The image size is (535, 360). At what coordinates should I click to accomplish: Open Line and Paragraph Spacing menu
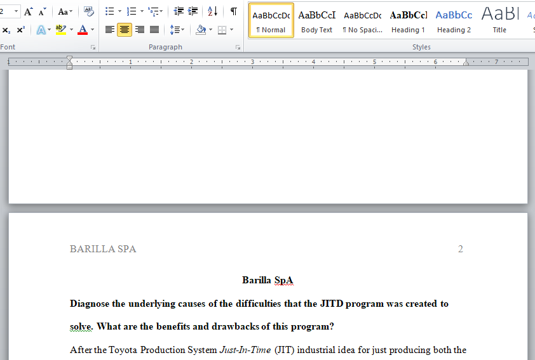(177, 30)
